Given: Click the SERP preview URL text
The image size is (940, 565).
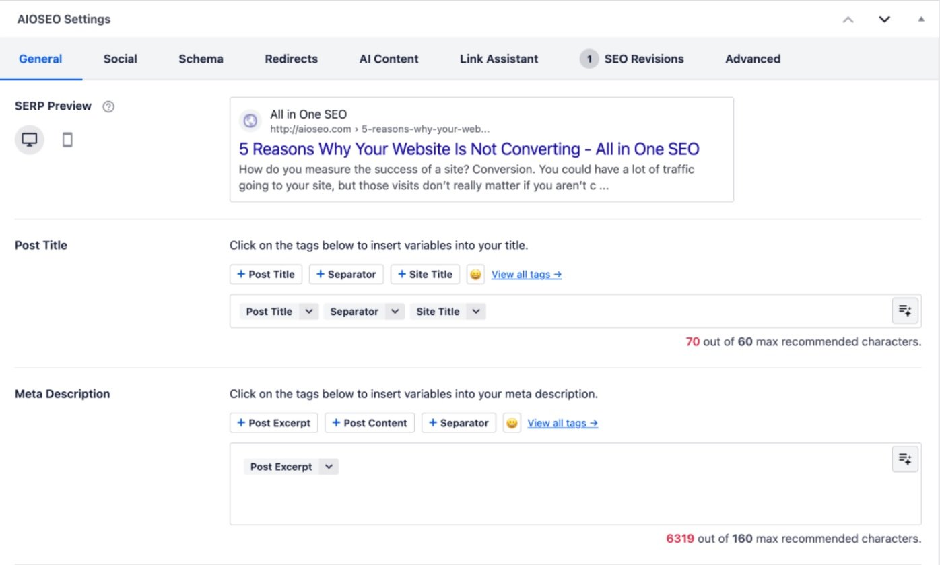Looking at the screenshot, I should [x=380, y=129].
